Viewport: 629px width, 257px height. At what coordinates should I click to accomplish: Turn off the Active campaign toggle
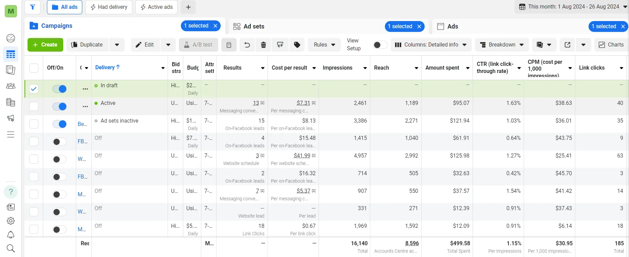click(x=60, y=107)
